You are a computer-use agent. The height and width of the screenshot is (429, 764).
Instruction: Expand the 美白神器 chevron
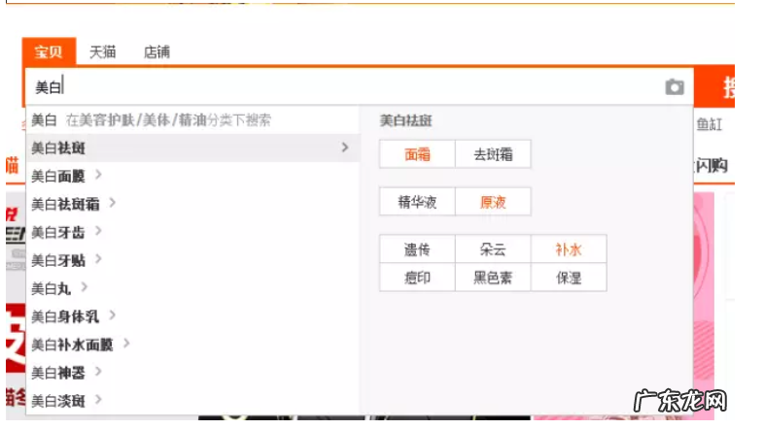[98, 372]
